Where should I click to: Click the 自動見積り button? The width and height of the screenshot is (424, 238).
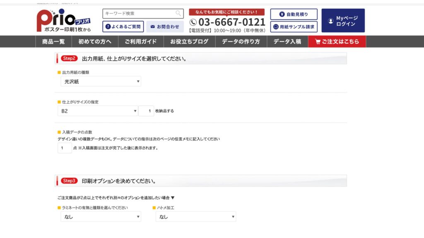294,14
